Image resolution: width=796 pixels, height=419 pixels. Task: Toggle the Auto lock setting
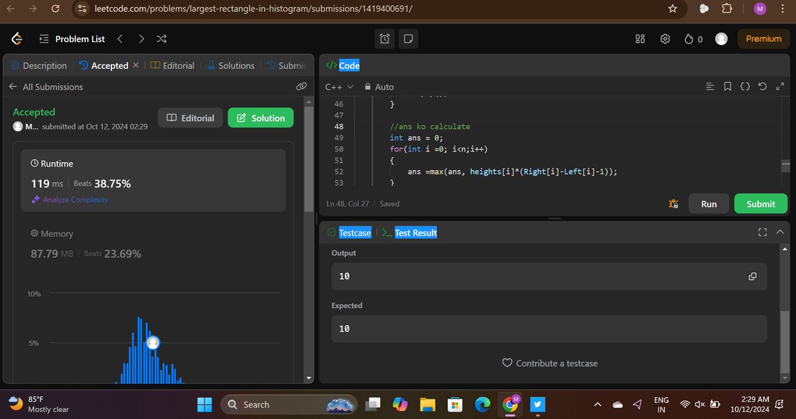[x=379, y=87]
